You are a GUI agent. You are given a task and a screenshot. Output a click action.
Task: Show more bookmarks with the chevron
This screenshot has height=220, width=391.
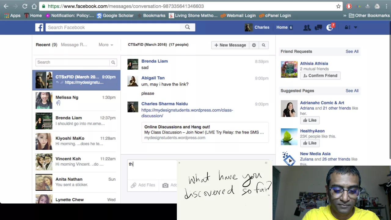tap(345, 16)
